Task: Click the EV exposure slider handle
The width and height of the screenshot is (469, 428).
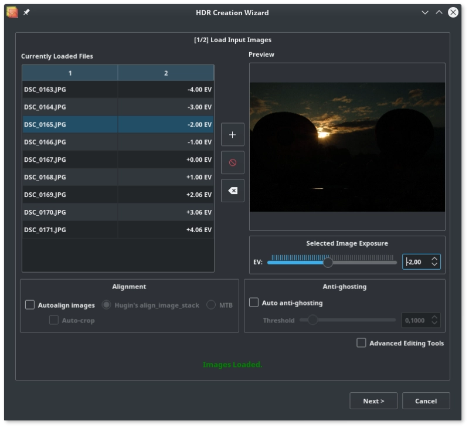Action: pyautogui.click(x=328, y=263)
